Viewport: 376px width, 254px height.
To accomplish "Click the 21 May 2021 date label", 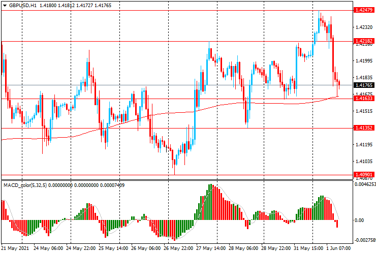I will [15, 249].
